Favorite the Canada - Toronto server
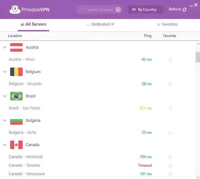 [170, 165]
